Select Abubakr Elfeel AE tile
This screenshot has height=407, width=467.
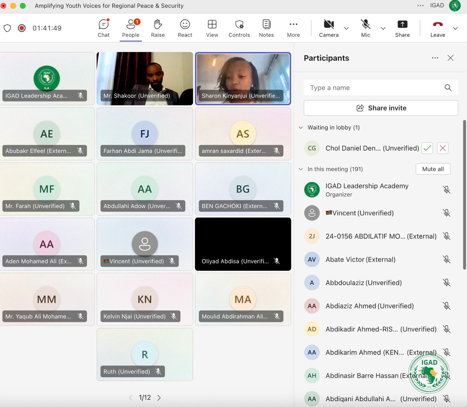pyautogui.click(x=47, y=134)
